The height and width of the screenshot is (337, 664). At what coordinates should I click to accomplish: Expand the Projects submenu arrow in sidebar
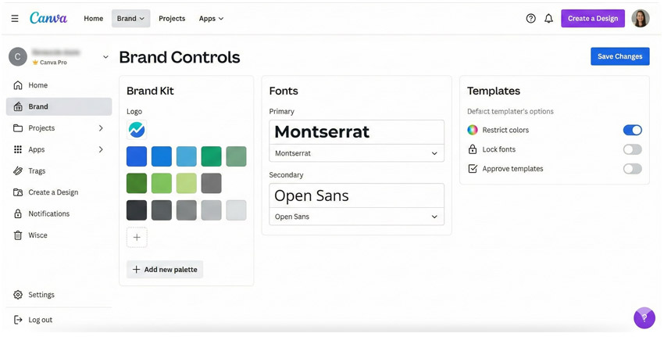pyautogui.click(x=101, y=128)
